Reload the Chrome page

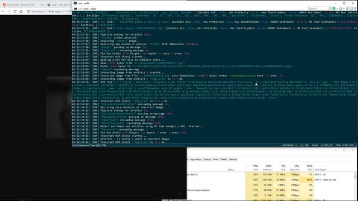coord(15,11)
